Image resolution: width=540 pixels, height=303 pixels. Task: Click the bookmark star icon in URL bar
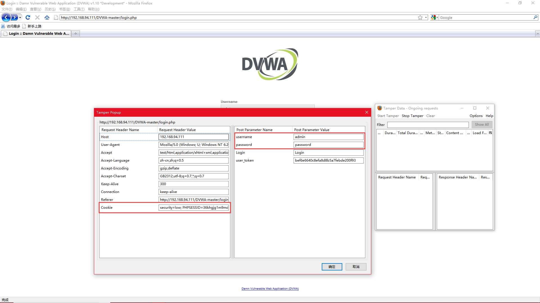[420, 17]
